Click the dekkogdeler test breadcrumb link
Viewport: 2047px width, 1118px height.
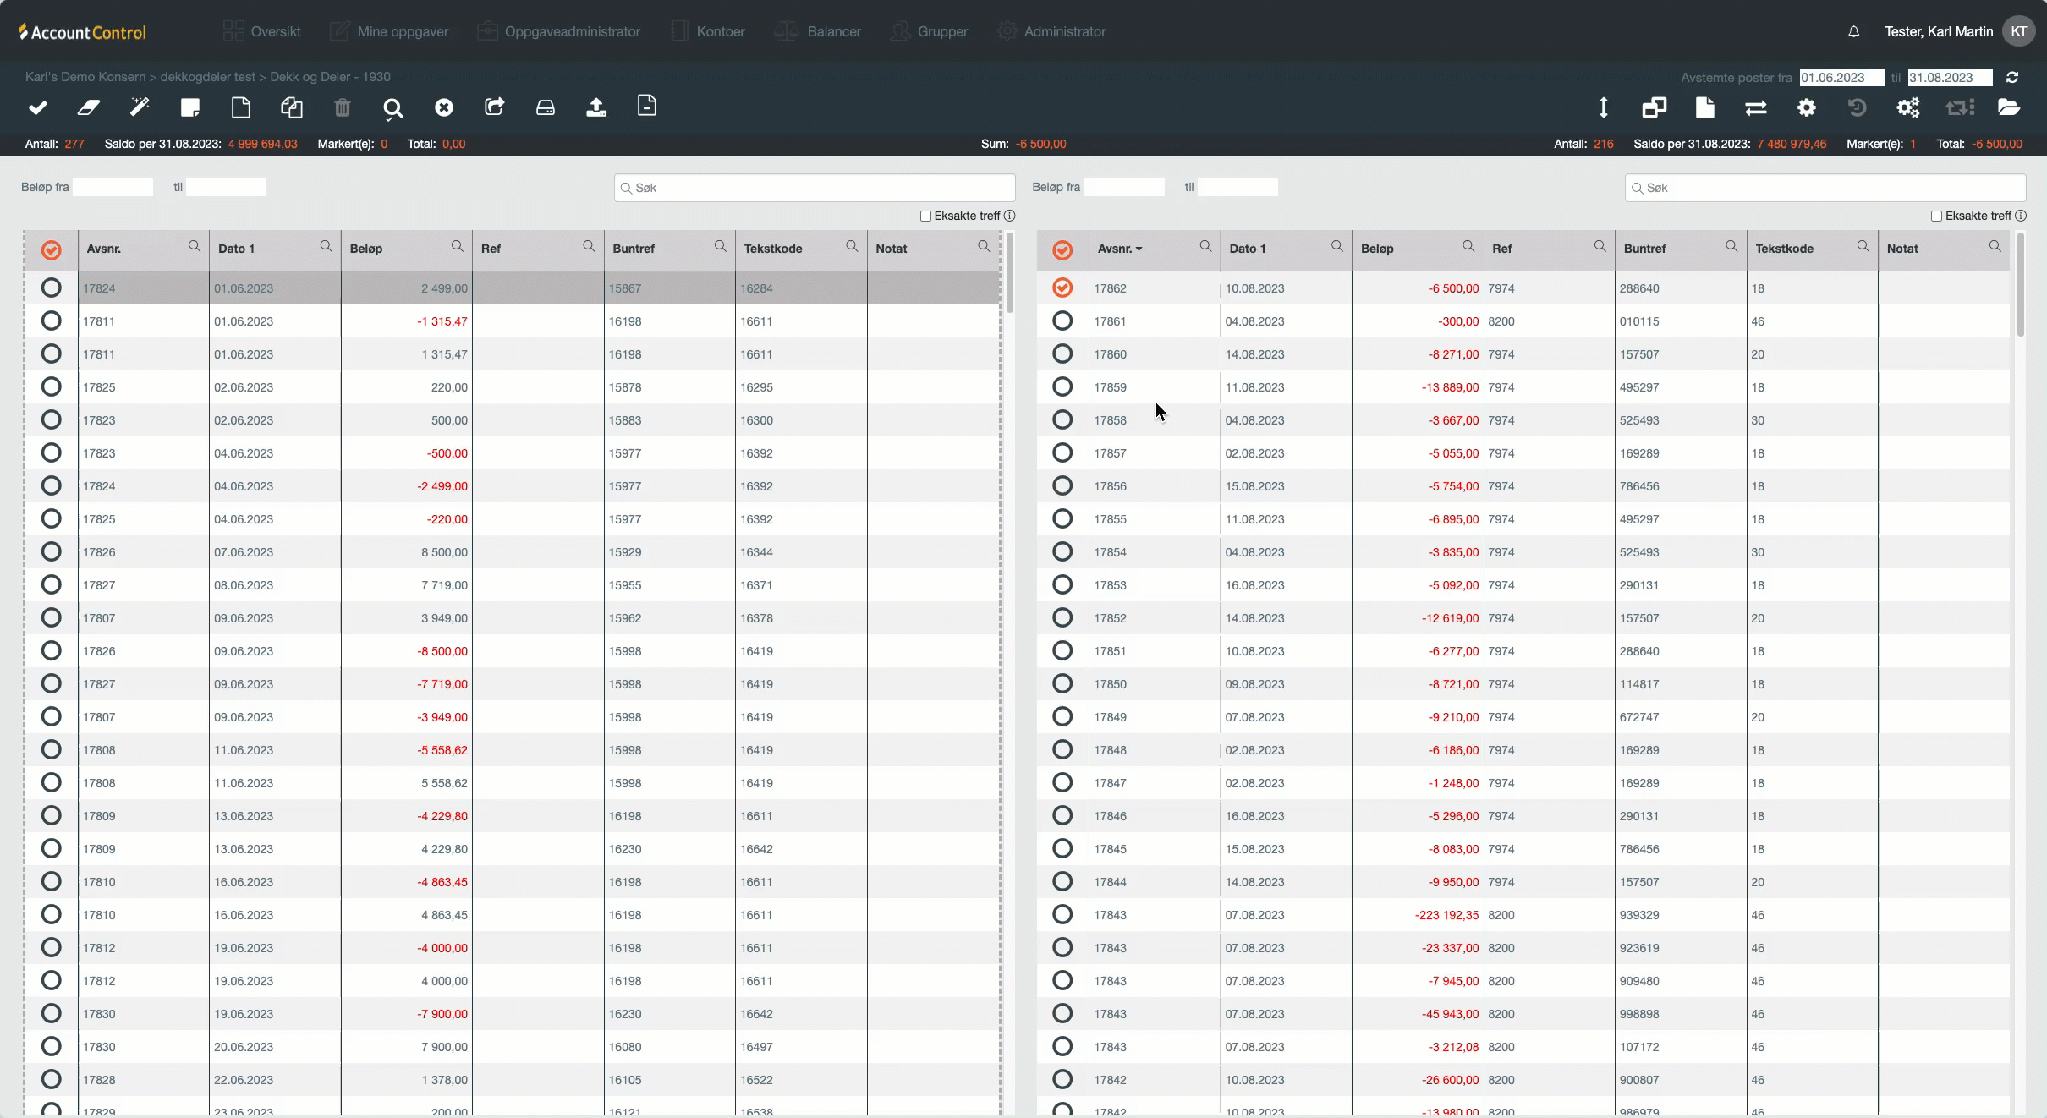pyautogui.click(x=207, y=77)
